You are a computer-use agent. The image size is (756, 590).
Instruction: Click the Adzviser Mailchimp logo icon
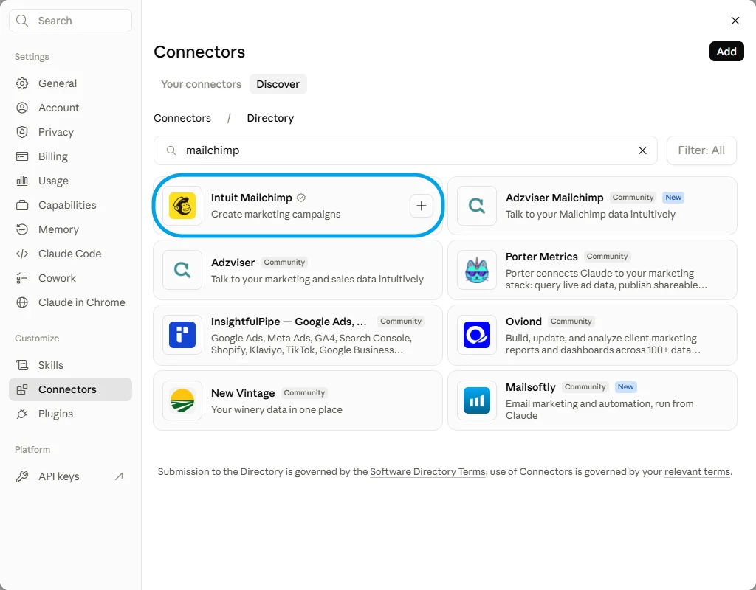pos(477,206)
